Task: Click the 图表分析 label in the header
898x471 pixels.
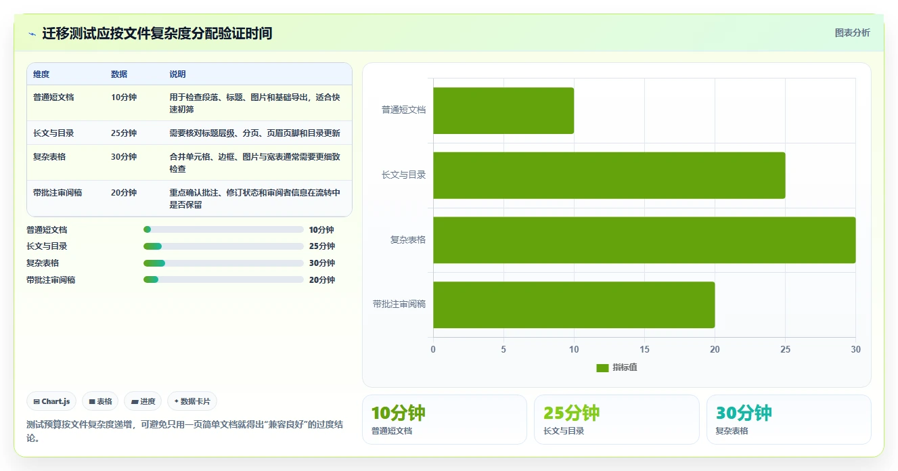Action: (x=852, y=32)
